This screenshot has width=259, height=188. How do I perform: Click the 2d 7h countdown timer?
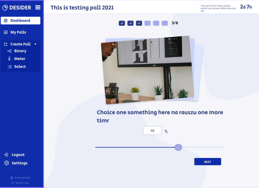246,7
